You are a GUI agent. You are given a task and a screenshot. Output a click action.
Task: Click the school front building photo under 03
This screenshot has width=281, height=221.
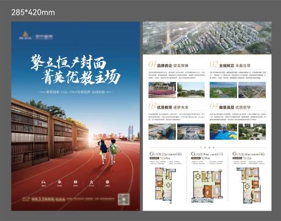[x=191, y=131]
